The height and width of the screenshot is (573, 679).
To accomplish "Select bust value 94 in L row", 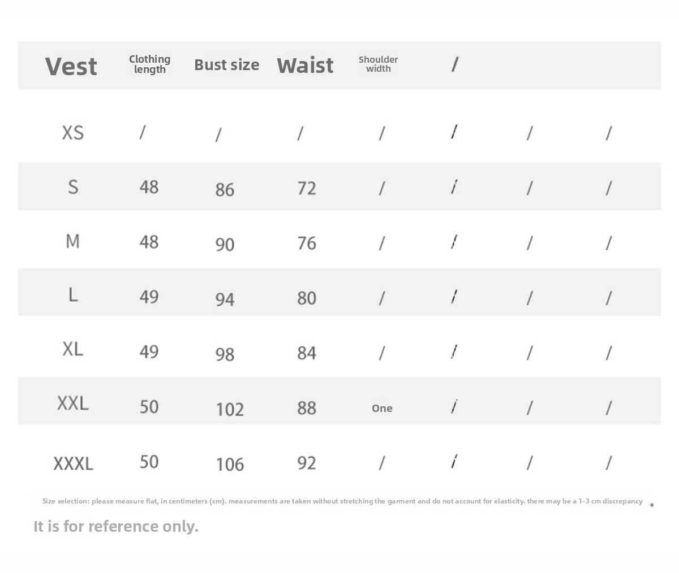I will coord(225,299).
